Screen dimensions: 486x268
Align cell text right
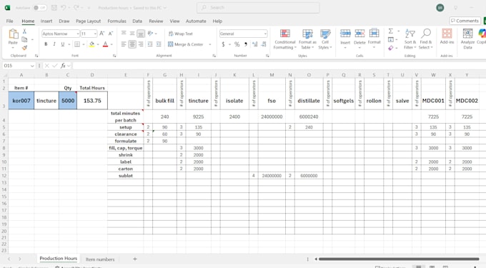(x=141, y=44)
